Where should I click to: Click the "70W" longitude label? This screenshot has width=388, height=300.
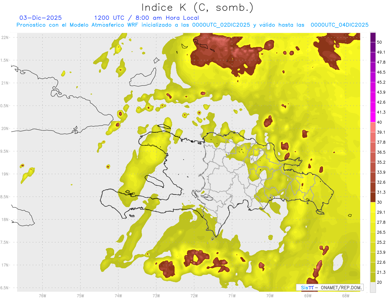tap(270, 295)
